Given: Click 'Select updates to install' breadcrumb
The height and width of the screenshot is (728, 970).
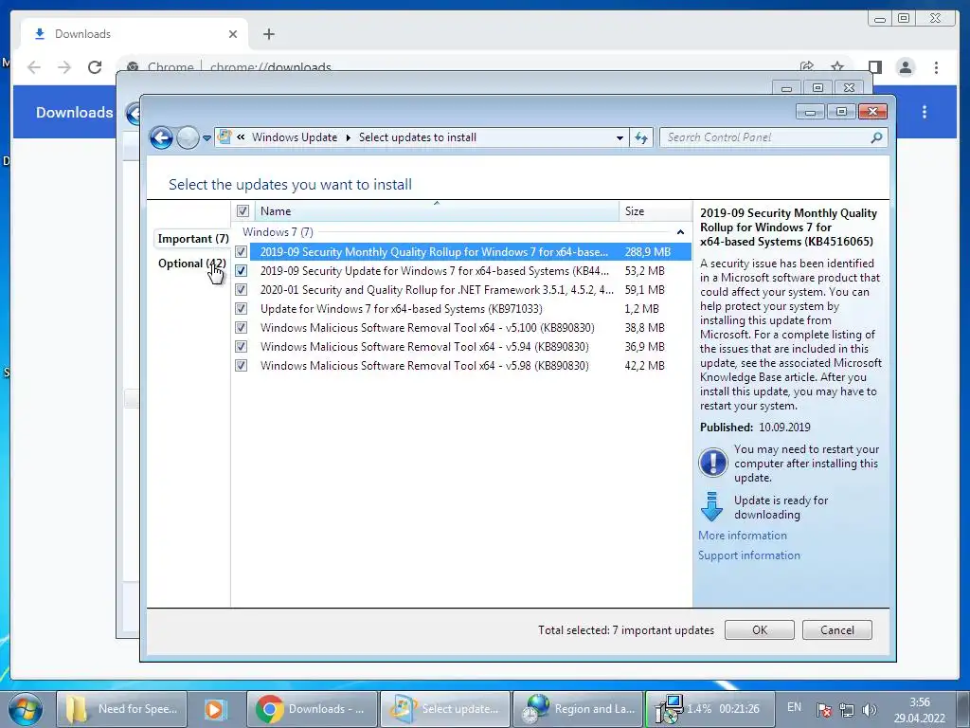Looking at the screenshot, I should coord(418,137).
